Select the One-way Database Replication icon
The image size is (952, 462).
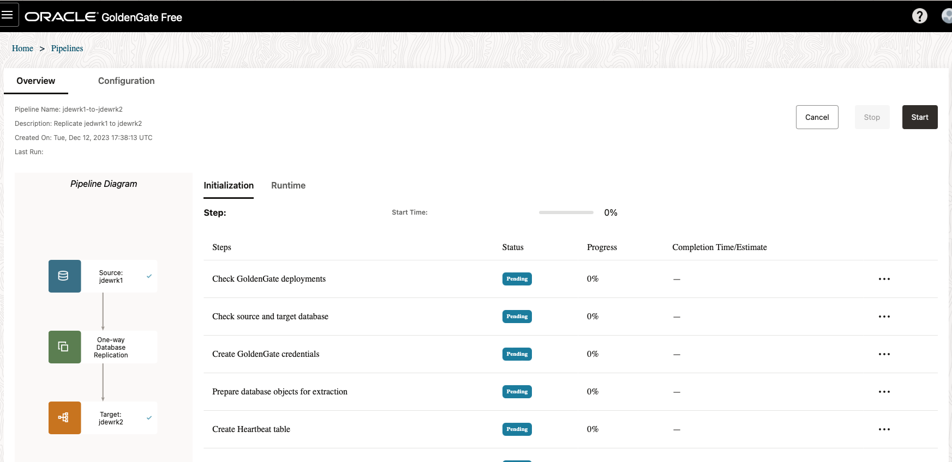[x=65, y=347]
